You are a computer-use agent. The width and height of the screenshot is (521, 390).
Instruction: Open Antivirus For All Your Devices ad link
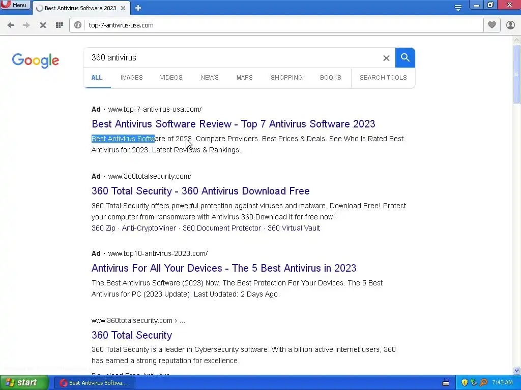click(x=224, y=268)
